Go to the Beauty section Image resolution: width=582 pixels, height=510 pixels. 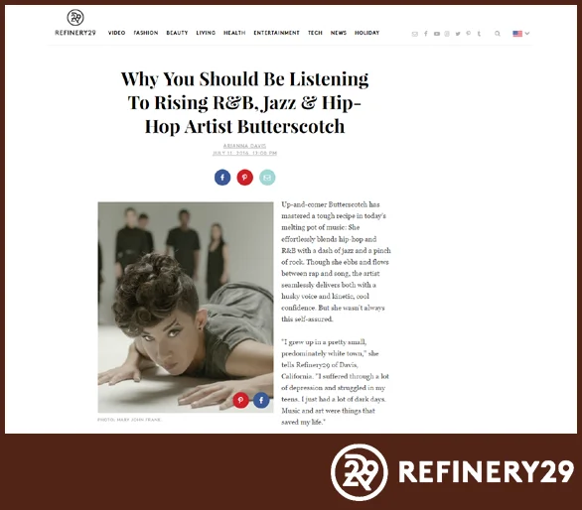pyautogui.click(x=177, y=33)
